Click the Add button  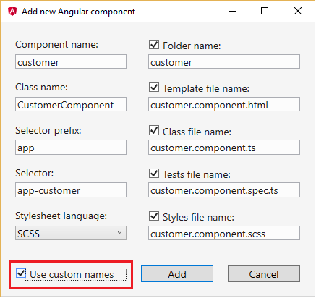[177, 274]
